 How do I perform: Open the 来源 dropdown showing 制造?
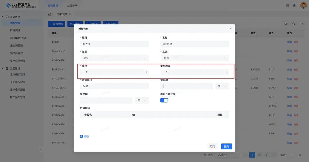pyautogui.click(x=194, y=58)
